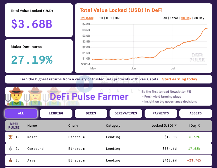The image size is (217, 168).
Task: Click the sort arrow next to Locked (USD)
Action: (175, 125)
